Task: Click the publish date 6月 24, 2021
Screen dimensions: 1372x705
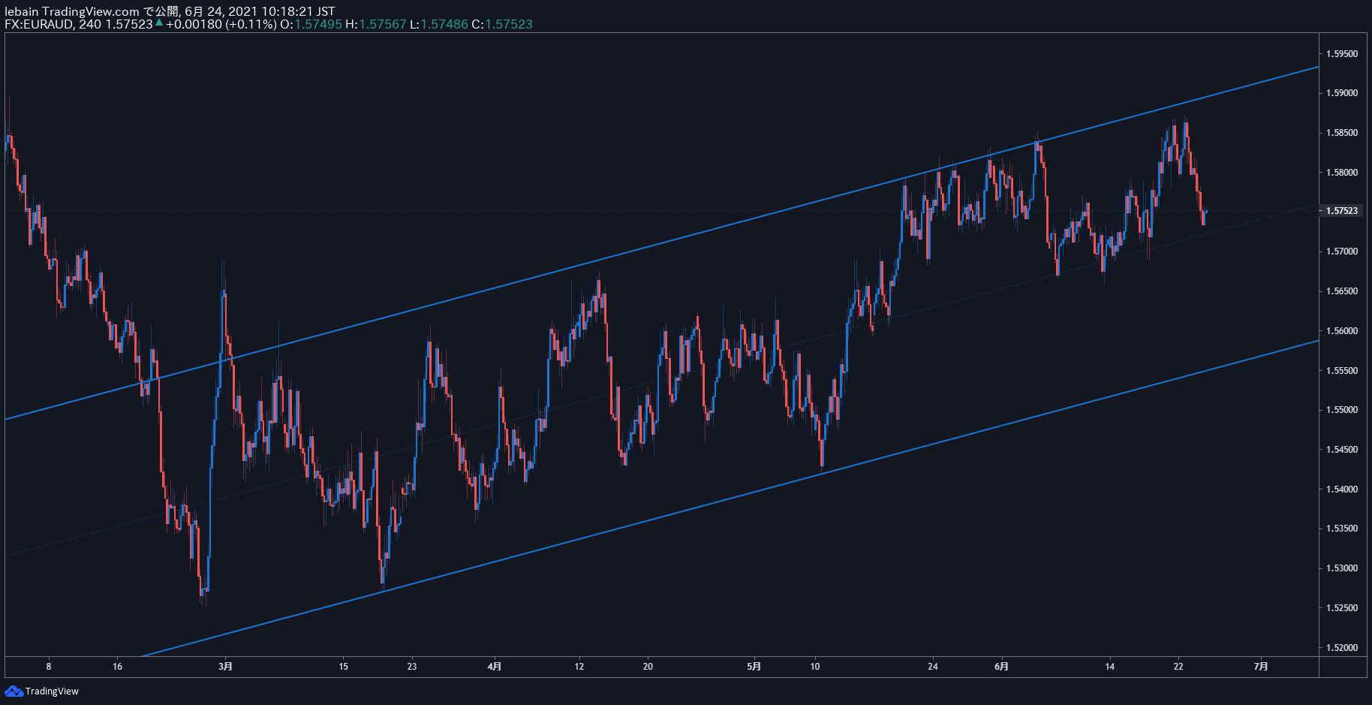Action: point(221,11)
